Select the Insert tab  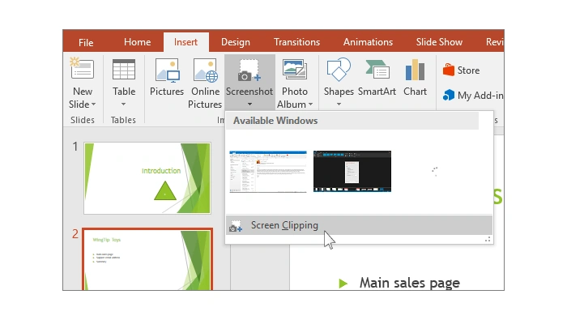point(185,42)
